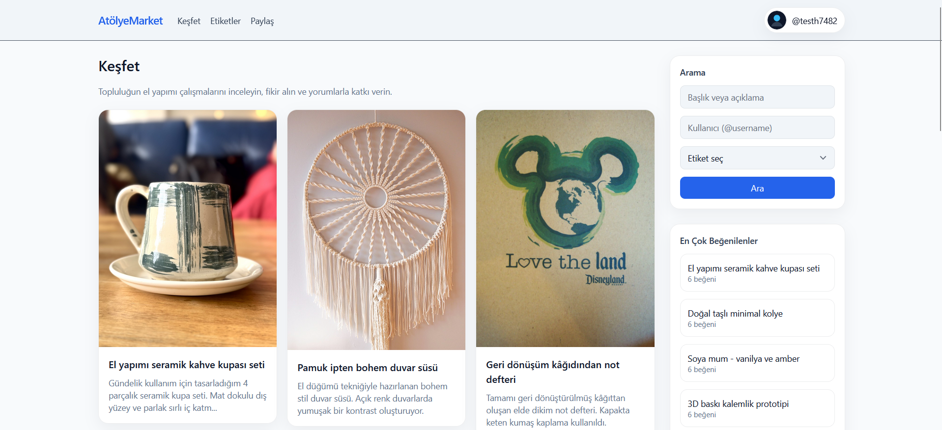Click the page vertical scrollbar
Screen dimensions: 942x430
click(x=940, y=69)
